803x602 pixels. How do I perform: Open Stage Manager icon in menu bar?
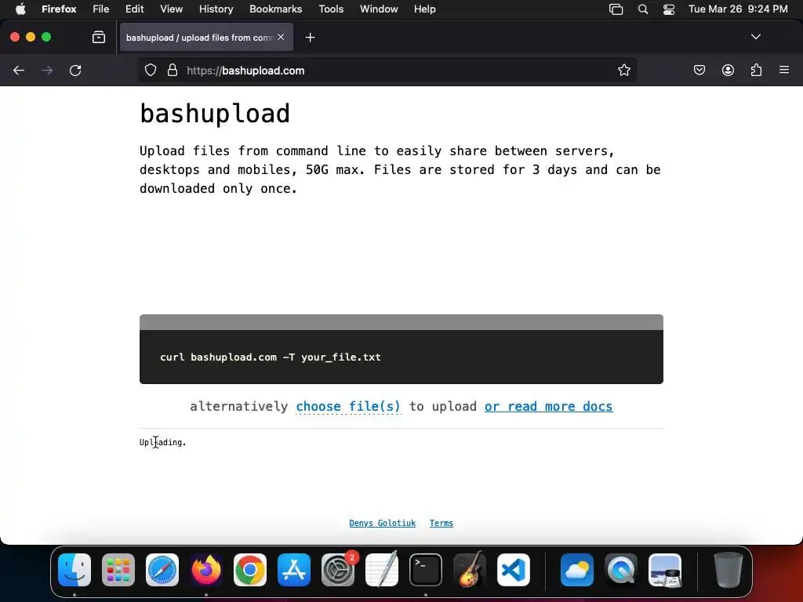616,9
